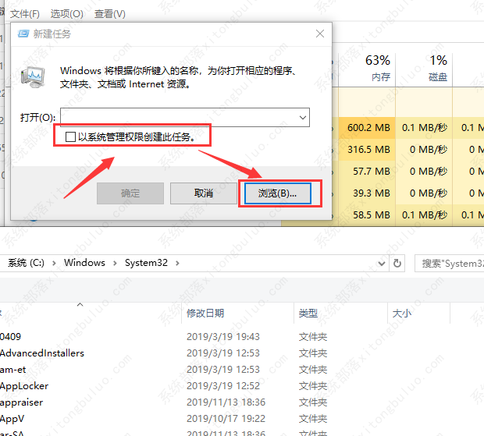This screenshot has width=484, height=436.
Task: Close the 新建任务 dialog
Action: pos(320,34)
